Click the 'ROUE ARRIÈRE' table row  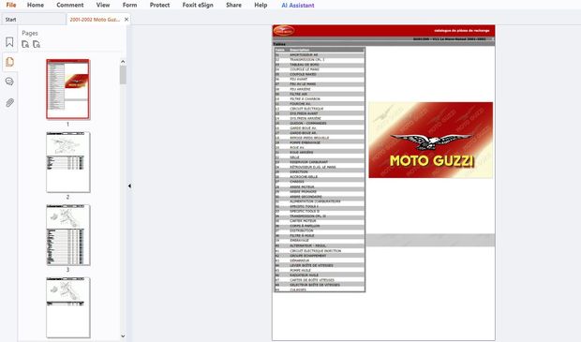click(x=320, y=153)
